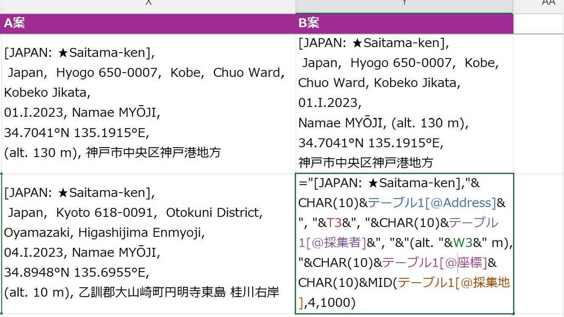564x317 pixels.
Task: Click the purple A案 header cell
Action: click(x=148, y=23)
